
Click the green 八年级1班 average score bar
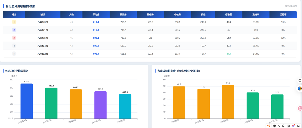[51, 103]
